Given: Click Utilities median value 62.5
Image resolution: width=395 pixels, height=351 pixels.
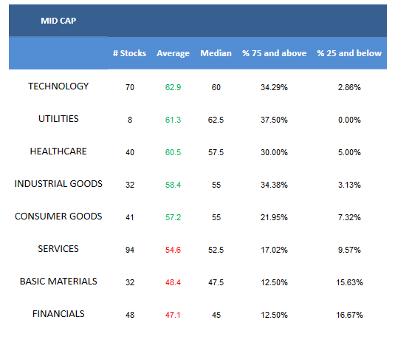Looking at the screenshot, I should [216, 120].
